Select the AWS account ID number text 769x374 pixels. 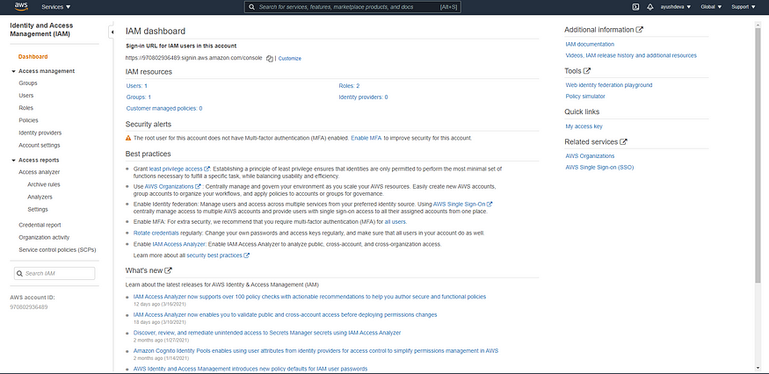click(x=29, y=307)
